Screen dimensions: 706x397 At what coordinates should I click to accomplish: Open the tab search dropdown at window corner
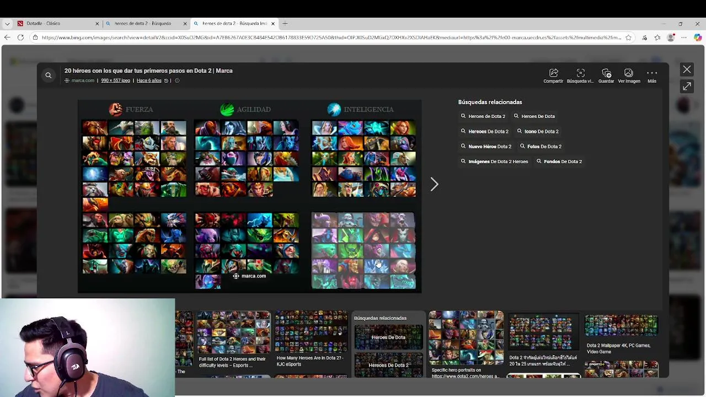[x=7, y=24]
